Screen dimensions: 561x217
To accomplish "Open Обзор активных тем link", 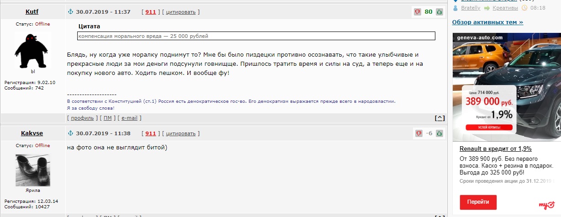I will pyautogui.click(x=487, y=22).
